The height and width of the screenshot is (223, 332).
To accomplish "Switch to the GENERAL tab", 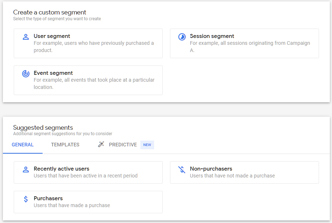I will 23,145.
